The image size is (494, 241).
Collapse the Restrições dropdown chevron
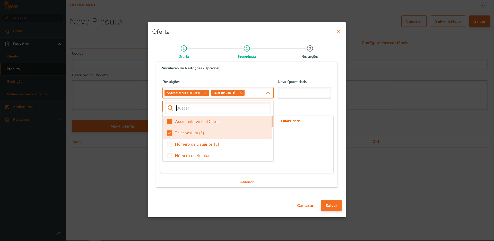[268, 93]
